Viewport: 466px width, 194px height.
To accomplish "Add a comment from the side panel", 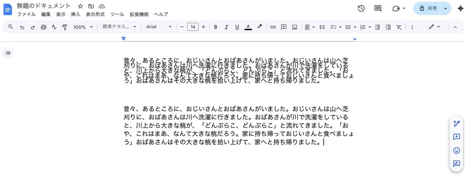I will click(x=457, y=137).
